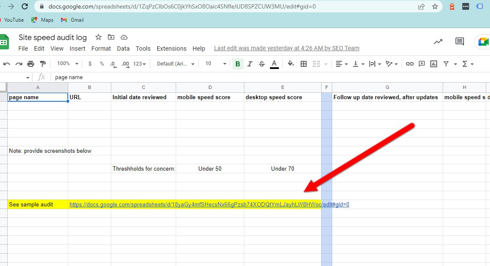Select the Paint format tool
The image size is (490, 266).
tap(42, 63)
